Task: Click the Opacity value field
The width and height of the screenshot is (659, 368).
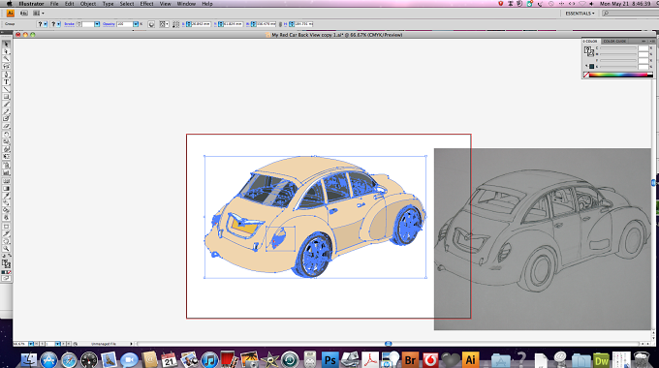Action: [125, 24]
